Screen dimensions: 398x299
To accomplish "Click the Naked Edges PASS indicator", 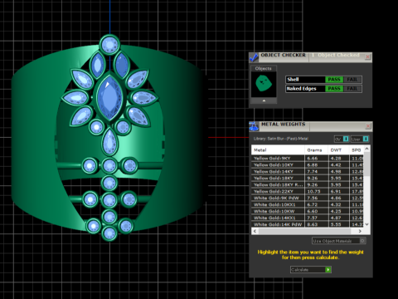I will [334, 89].
